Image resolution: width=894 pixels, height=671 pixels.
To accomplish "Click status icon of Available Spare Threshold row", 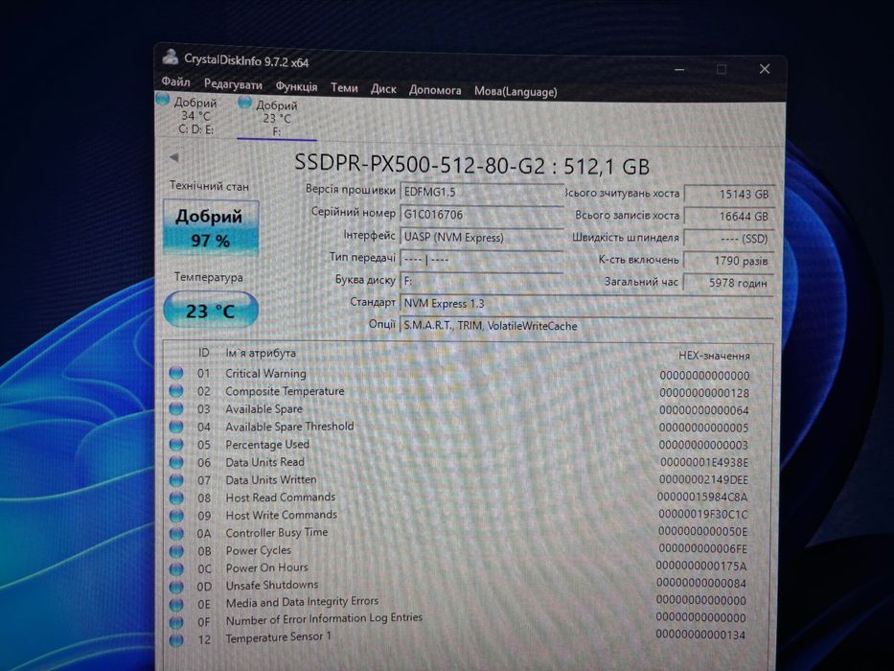I will (x=176, y=427).
